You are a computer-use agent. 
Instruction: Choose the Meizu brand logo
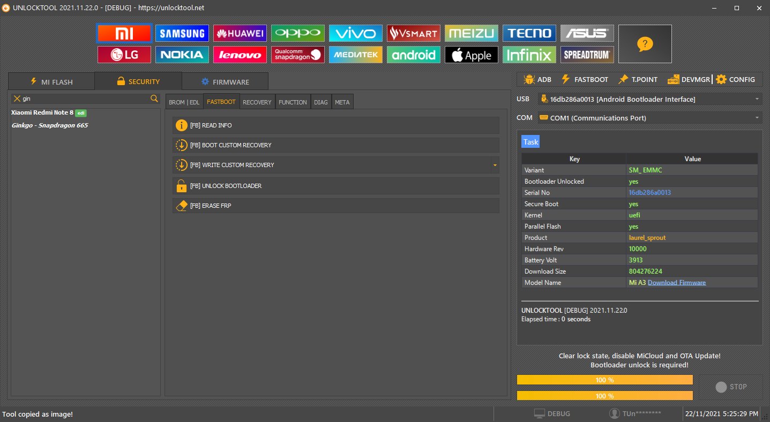tap(472, 33)
